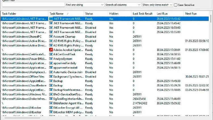213x120 pixels.
Task: Click last run date 29.04.2025 14:50:15
Action: [x=169, y=68]
